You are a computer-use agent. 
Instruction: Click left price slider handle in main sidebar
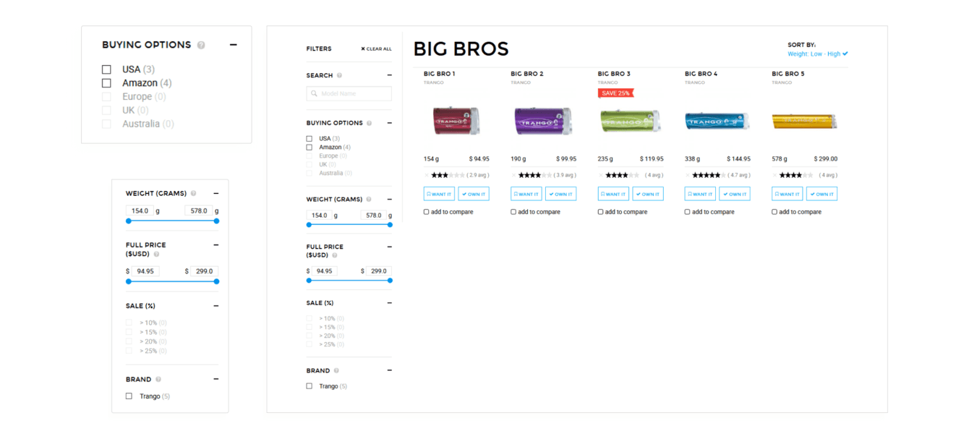pyautogui.click(x=309, y=281)
